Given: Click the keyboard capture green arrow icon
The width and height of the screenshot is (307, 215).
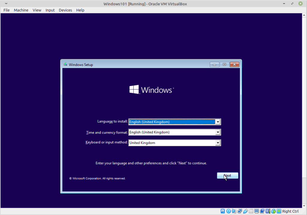Looking at the screenshot, I should point(279,211).
